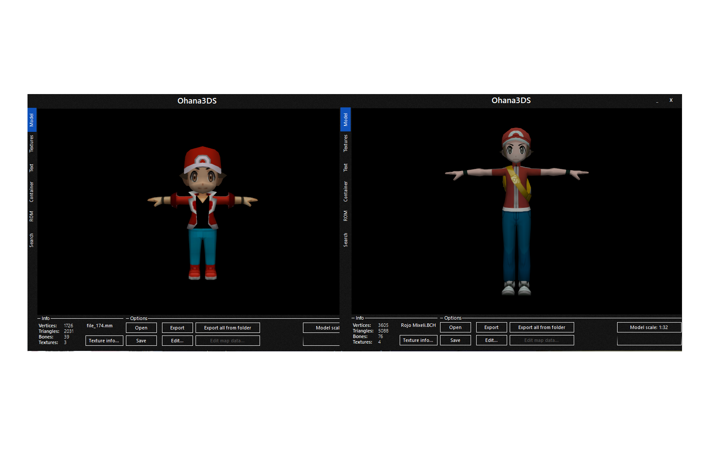Go to ROM tab in right Ohana3DS window

pyautogui.click(x=346, y=216)
